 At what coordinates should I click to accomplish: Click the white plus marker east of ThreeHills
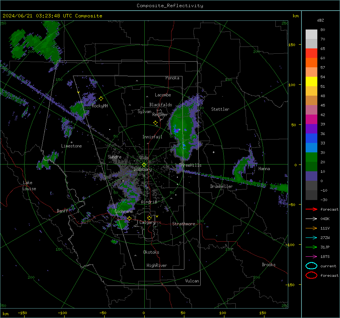coord(213,152)
